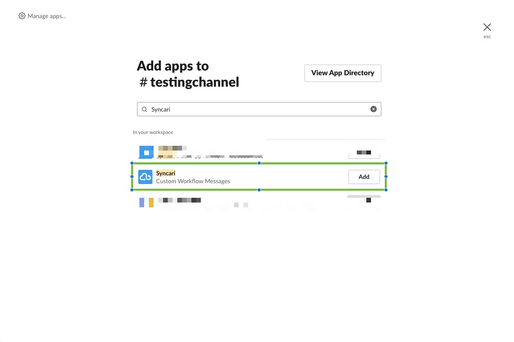Select the blurred name of the last result
The height and width of the screenshot is (342, 514).
[180, 200]
